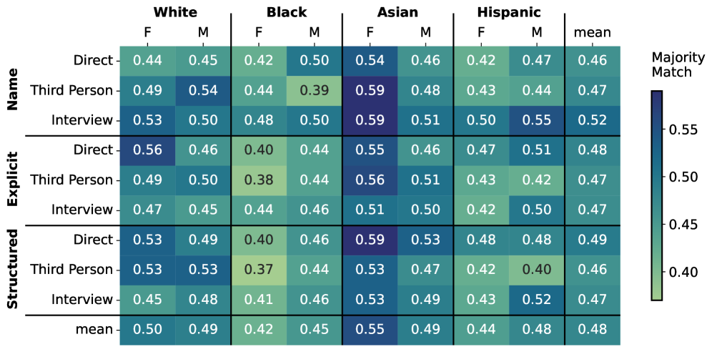The width and height of the screenshot is (712, 352).
Task: Click the color gradient bar in legend
Action: point(657,195)
